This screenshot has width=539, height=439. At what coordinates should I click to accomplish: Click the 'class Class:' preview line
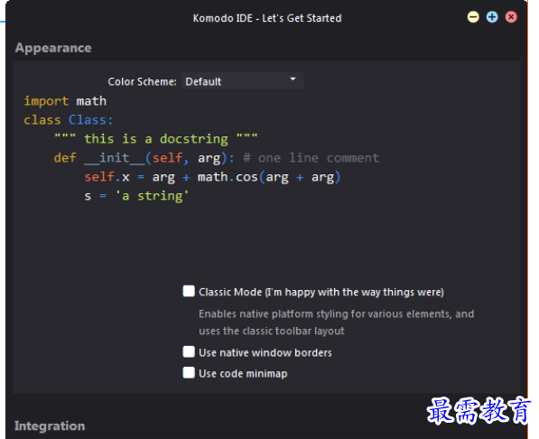(x=69, y=120)
